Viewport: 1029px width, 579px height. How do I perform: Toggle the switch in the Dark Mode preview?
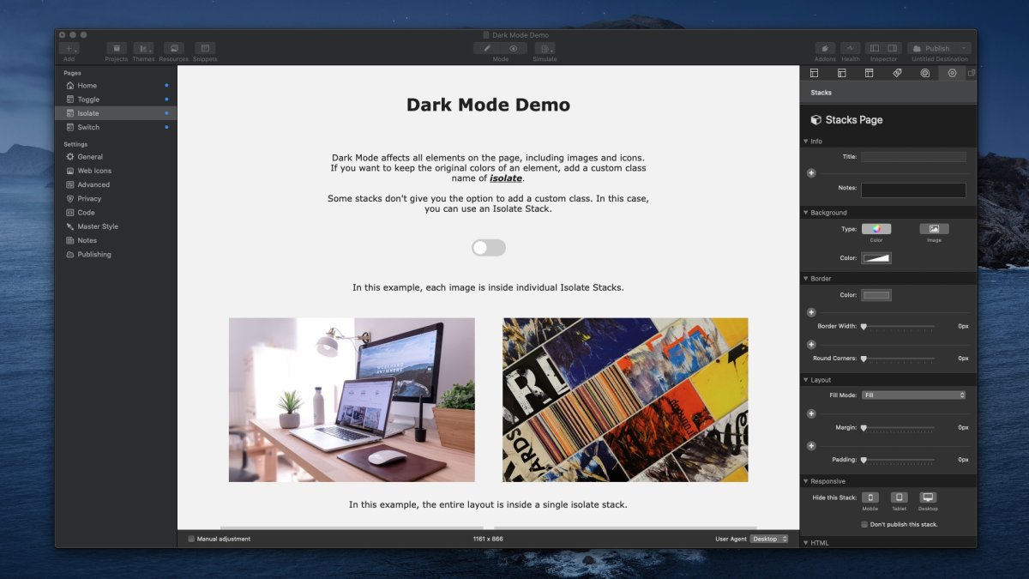(x=488, y=247)
